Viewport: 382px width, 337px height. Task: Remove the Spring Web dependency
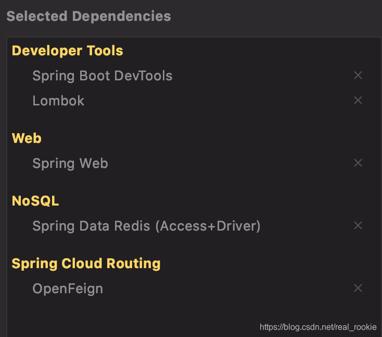pos(358,163)
